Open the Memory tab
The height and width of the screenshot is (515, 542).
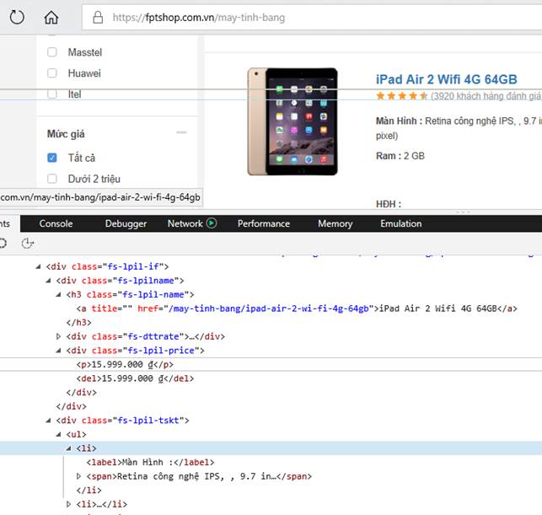335,223
